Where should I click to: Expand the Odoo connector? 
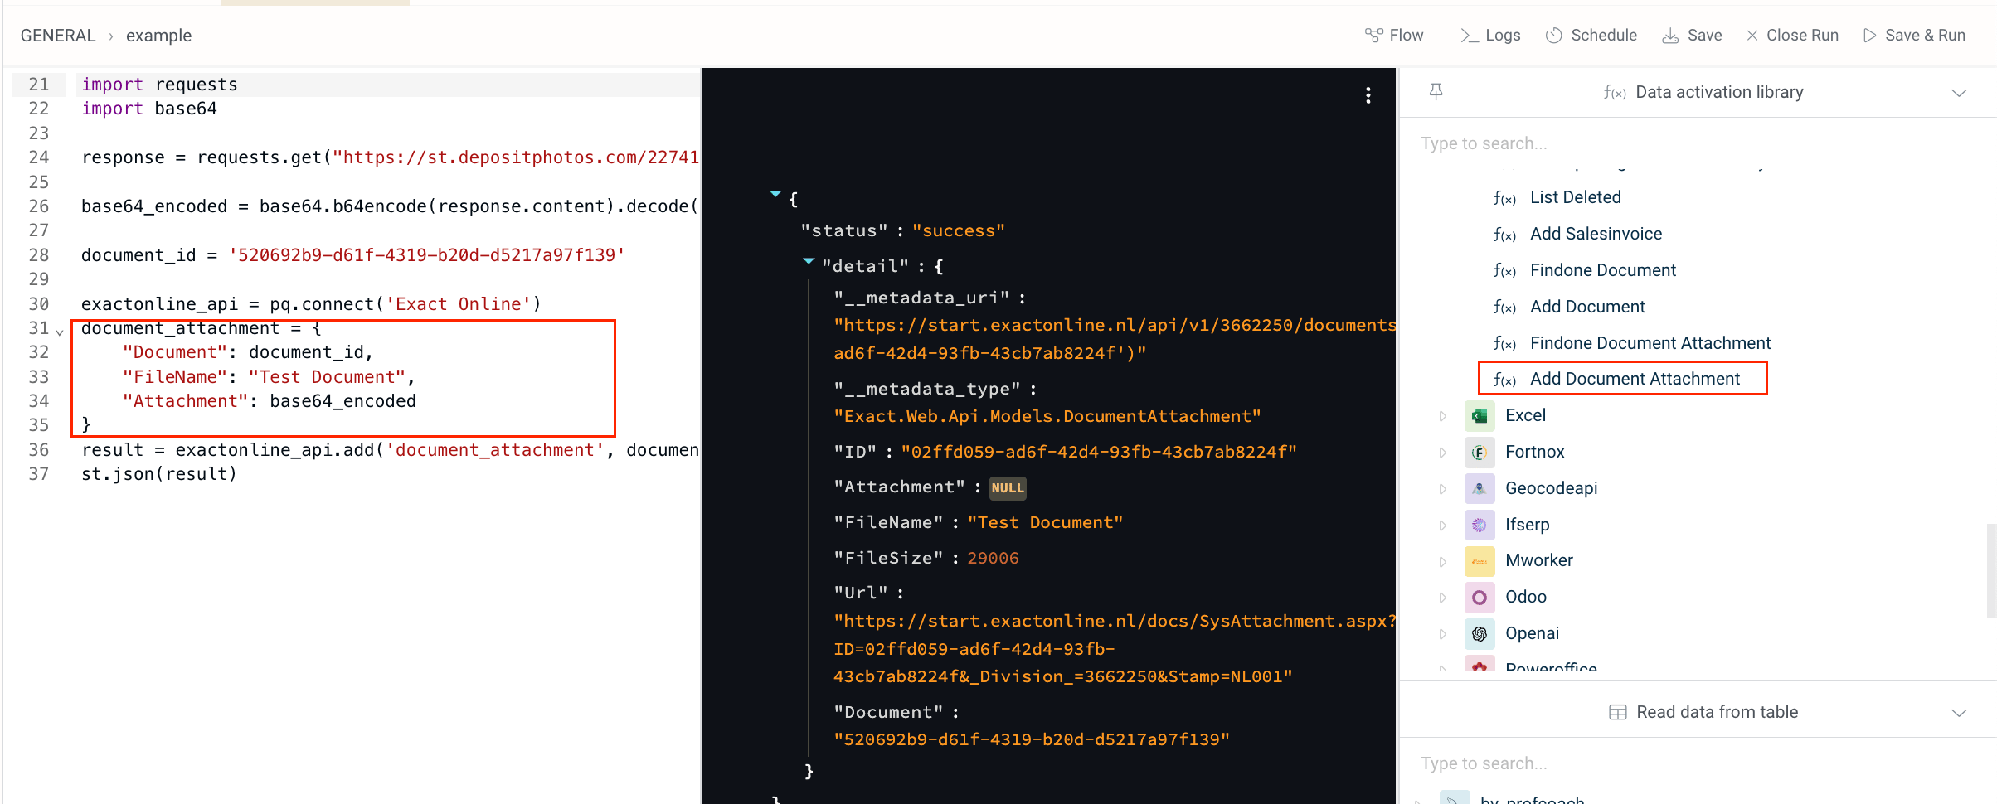tap(1443, 598)
